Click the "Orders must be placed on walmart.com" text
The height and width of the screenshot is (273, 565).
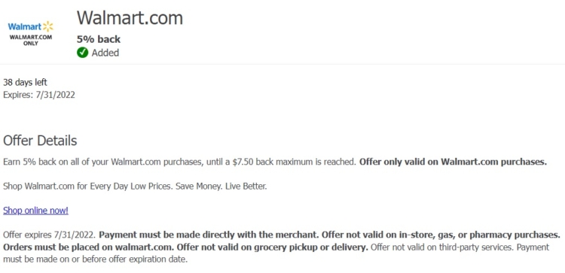tap(90, 247)
